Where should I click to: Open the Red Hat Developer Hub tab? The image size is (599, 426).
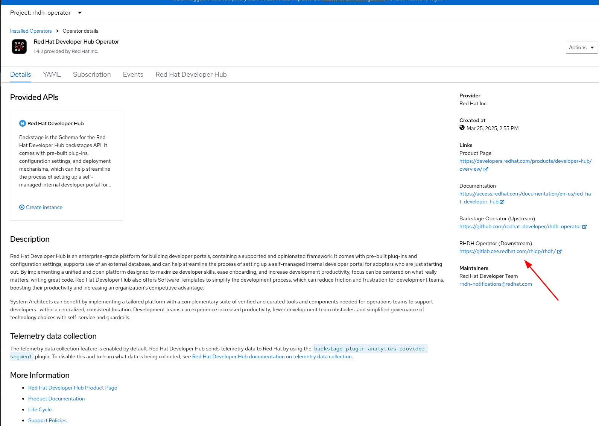(191, 74)
